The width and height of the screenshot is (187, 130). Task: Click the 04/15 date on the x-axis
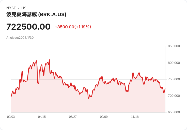[x=42, y=117]
